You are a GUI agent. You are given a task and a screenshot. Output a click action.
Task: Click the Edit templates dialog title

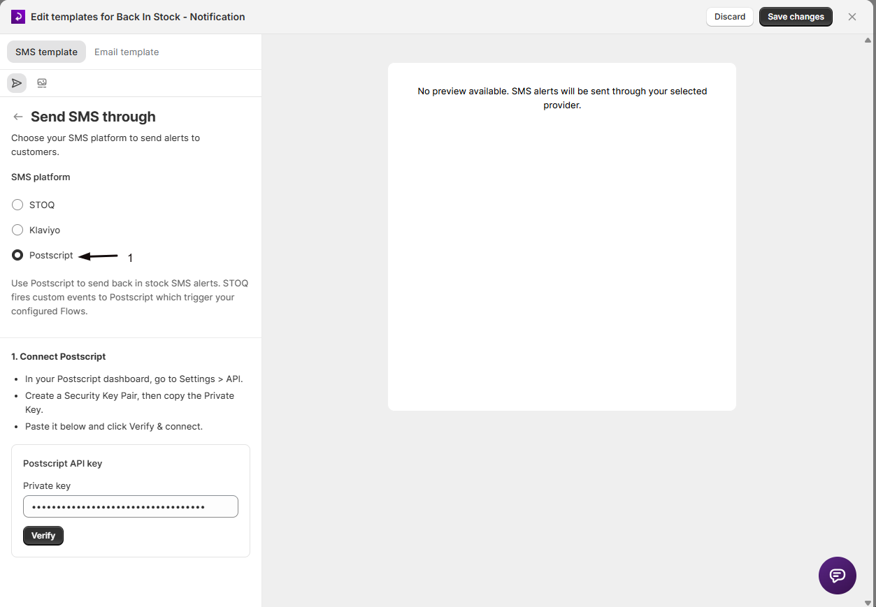point(138,17)
